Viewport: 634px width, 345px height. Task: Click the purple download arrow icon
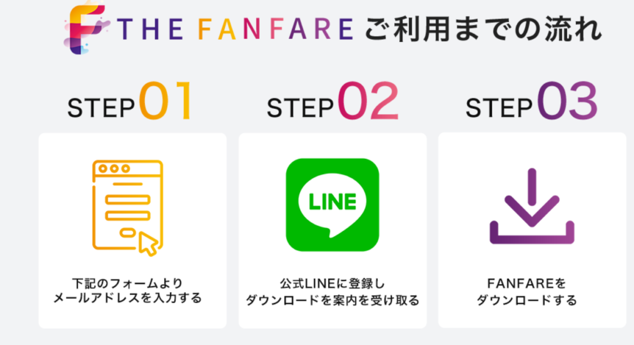coord(532,206)
